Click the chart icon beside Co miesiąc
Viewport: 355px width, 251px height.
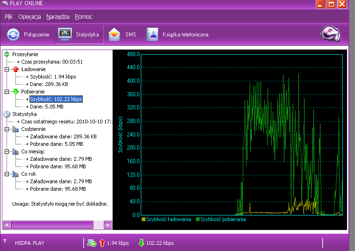click(15, 151)
